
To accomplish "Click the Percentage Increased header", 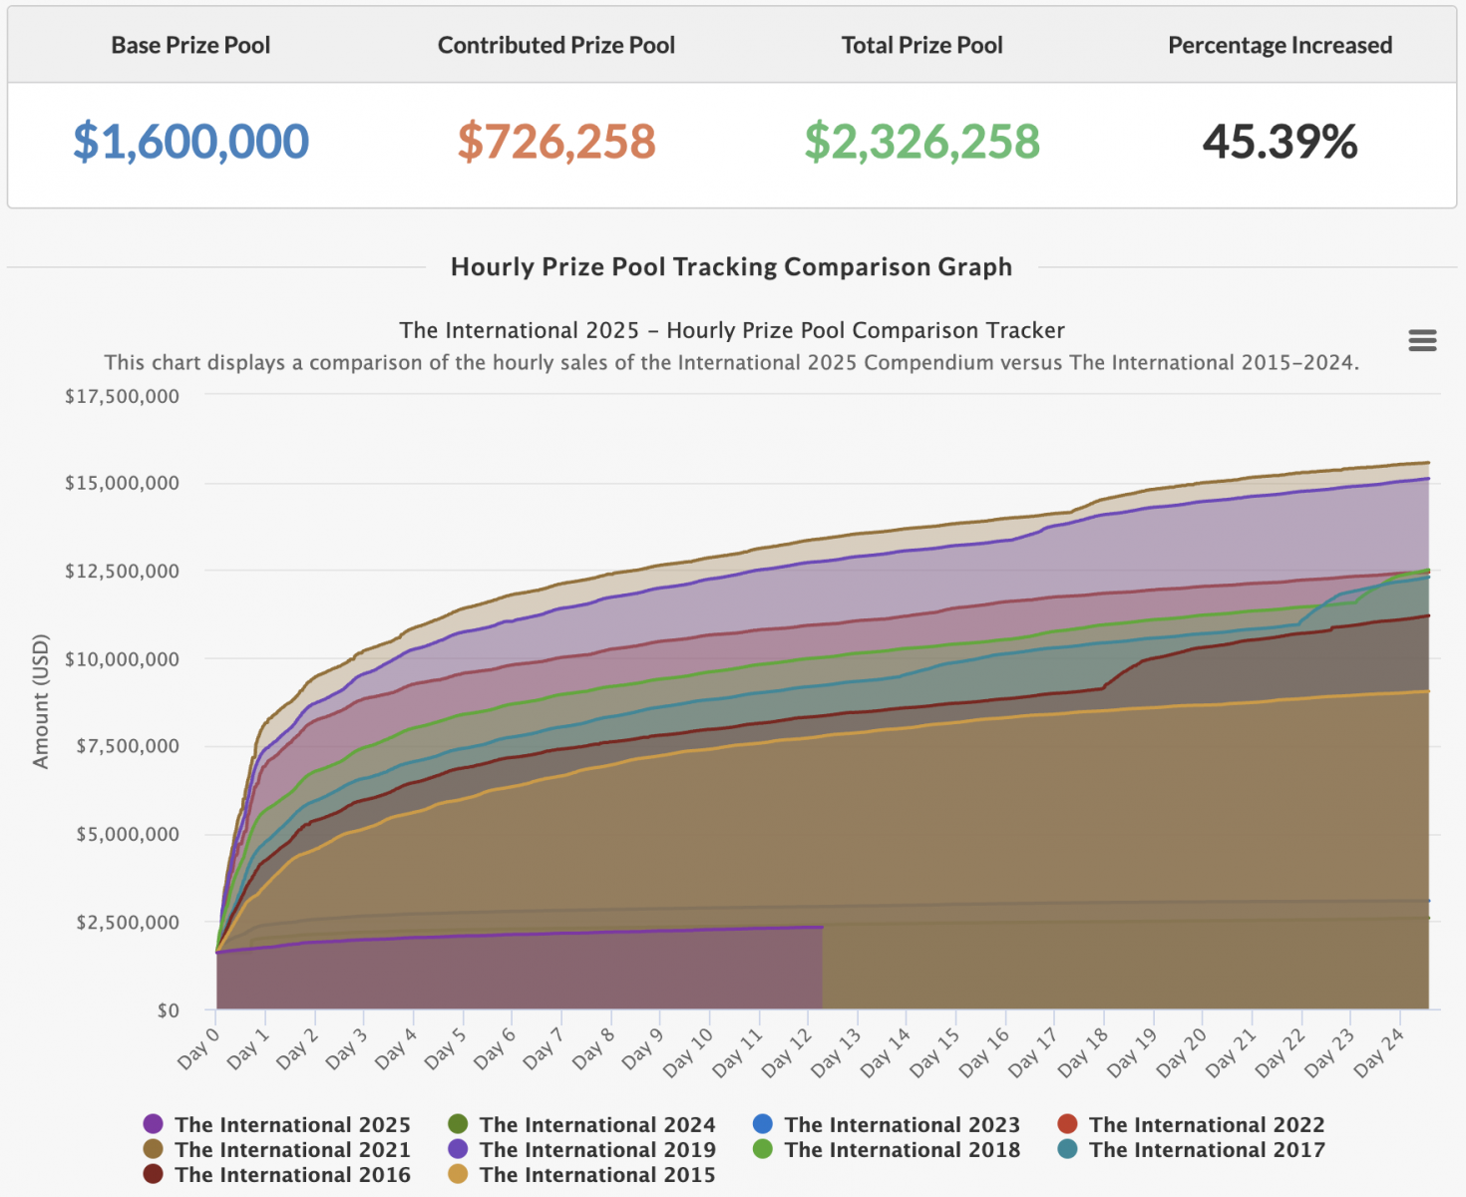I will 1281,46.
